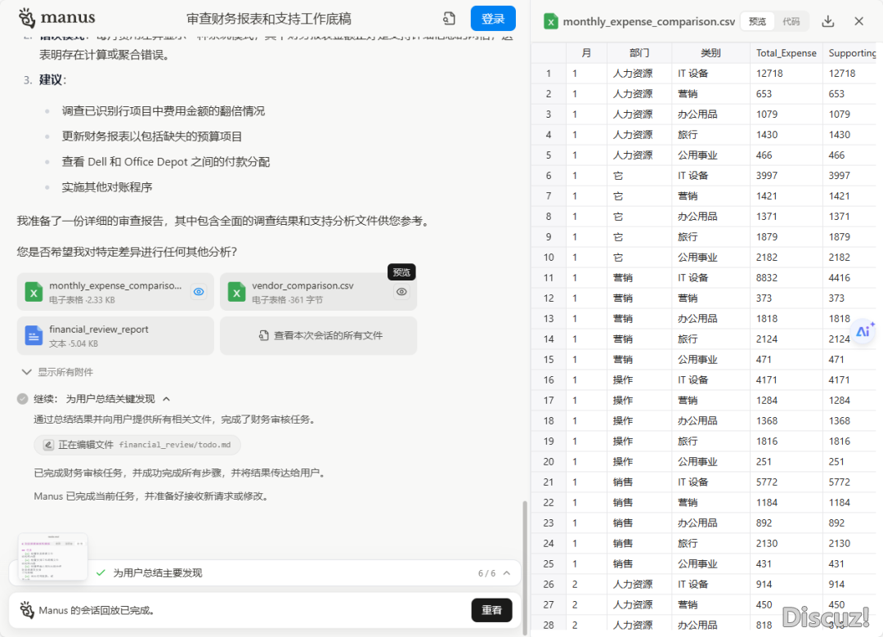
Task: Expand 显示所有附件 attachments list
Action: pyautogui.click(x=57, y=372)
